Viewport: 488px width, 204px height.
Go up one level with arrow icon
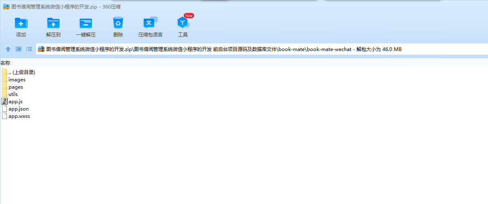[8, 49]
